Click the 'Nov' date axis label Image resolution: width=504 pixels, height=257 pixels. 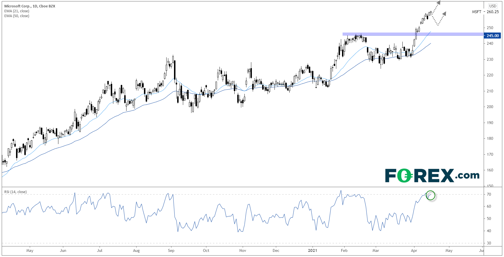pyautogui.click(x=243, y=250)
